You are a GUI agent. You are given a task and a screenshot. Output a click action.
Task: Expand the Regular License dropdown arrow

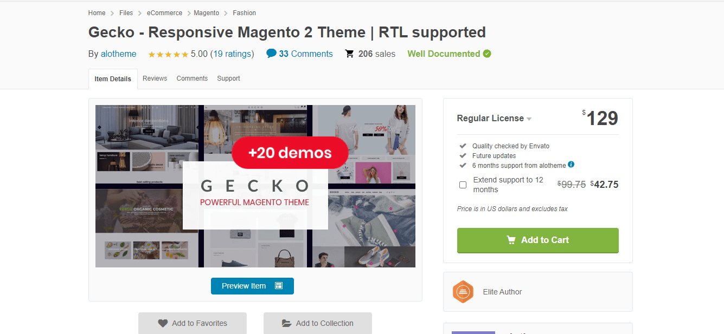(x=529, y=119)
